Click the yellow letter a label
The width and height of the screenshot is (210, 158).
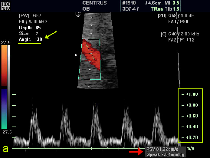(x=5, y=148)
